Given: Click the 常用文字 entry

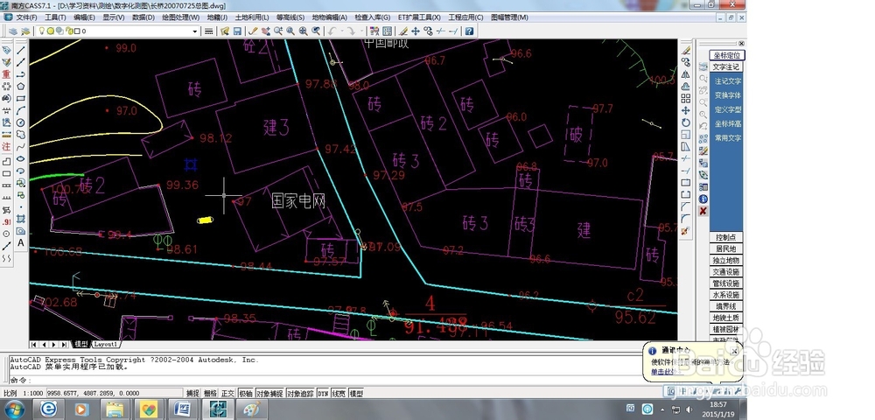Looking at the screenshot, I should click(x=728, y=137).
